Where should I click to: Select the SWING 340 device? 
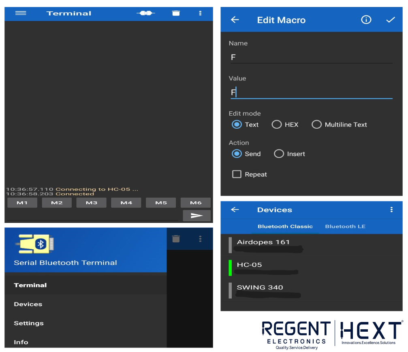pyautogui.click(x=312, y=290)
